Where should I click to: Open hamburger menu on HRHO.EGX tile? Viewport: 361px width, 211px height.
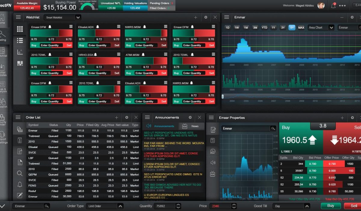click(x=119, y=55)
